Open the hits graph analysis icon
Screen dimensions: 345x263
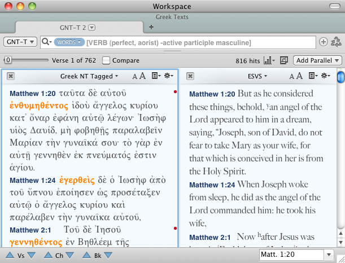(269, 60)
